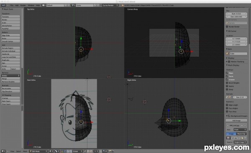Viewport: 251px width, 153px height.
Task: Open the Axis Front dropdown
Action: click(x=240, y=130)
